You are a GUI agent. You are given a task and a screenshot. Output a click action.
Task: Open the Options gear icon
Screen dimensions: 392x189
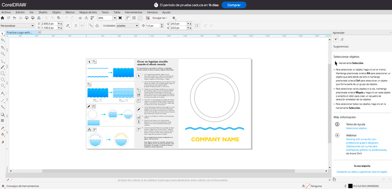[x=174, y=18]
